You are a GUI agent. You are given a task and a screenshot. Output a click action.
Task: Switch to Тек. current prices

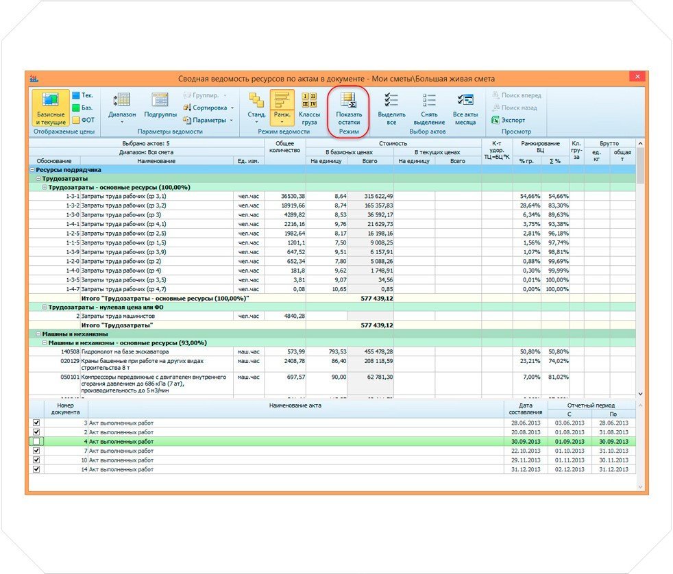(x=83, y=95)
